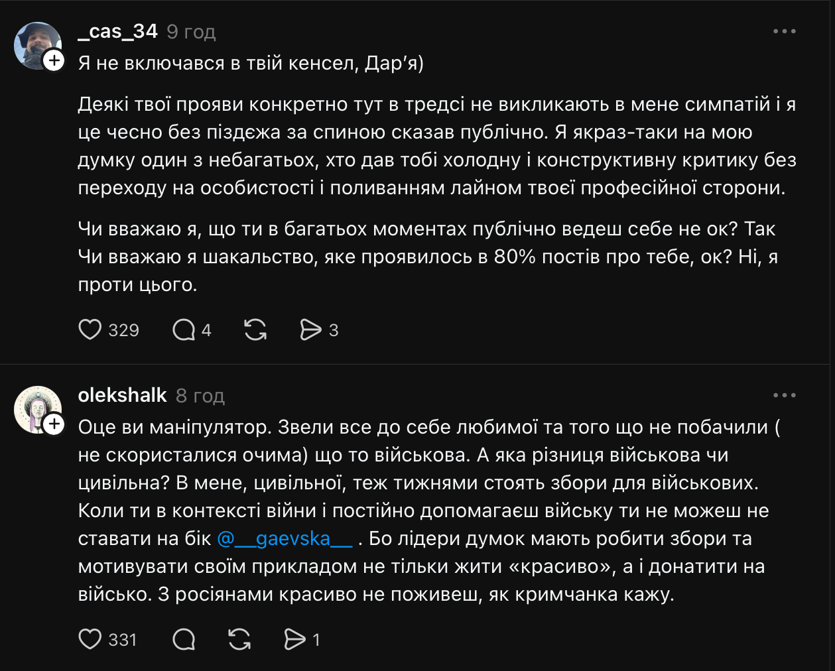The width and height of the screenshot is (835, 671).
Task: Open more options for olekshalk's post
Action: [x=784, y=395]
